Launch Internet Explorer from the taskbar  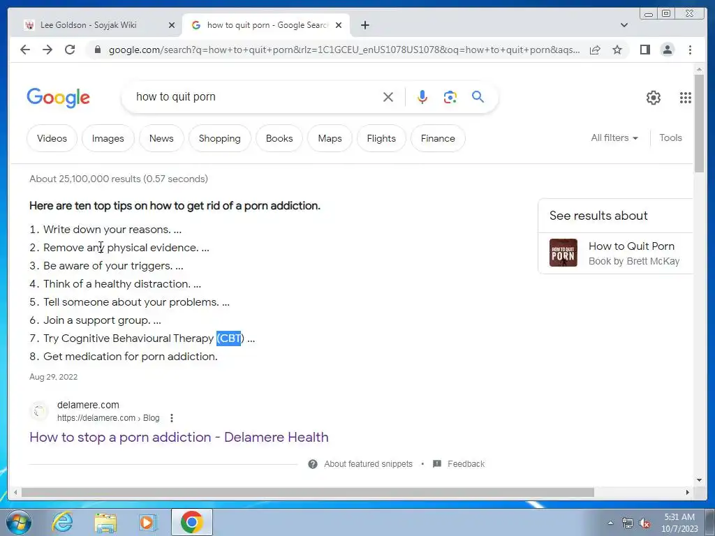pyautogui.click(x=62, y=522)
